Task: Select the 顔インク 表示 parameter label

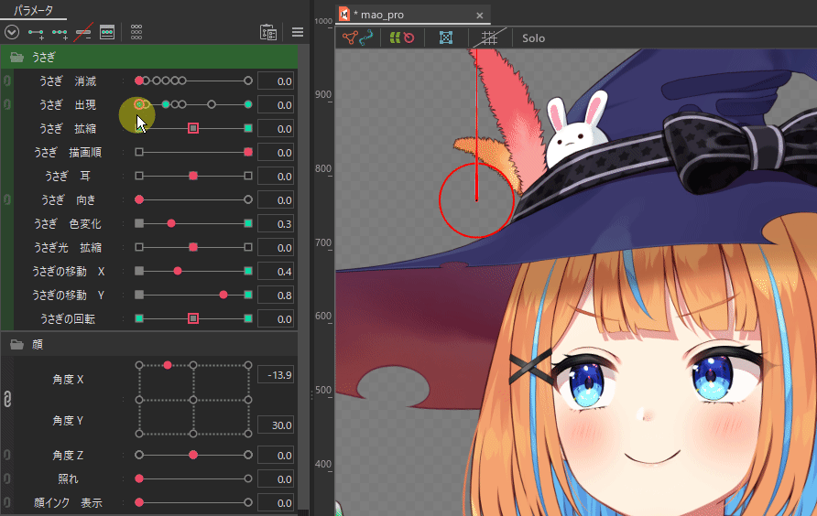Action: 68,502
